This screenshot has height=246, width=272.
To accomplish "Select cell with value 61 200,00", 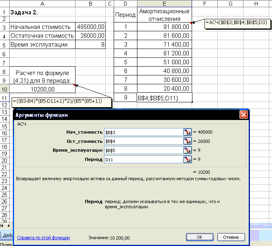I will [164, 53].
